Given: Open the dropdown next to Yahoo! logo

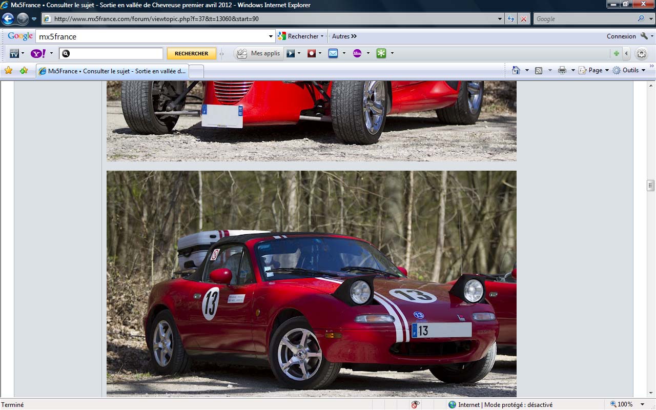Looking at the screenshot, I should pos(51,53).
